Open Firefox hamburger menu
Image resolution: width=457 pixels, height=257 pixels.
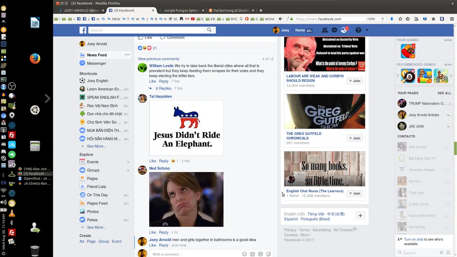click(452, 19)
